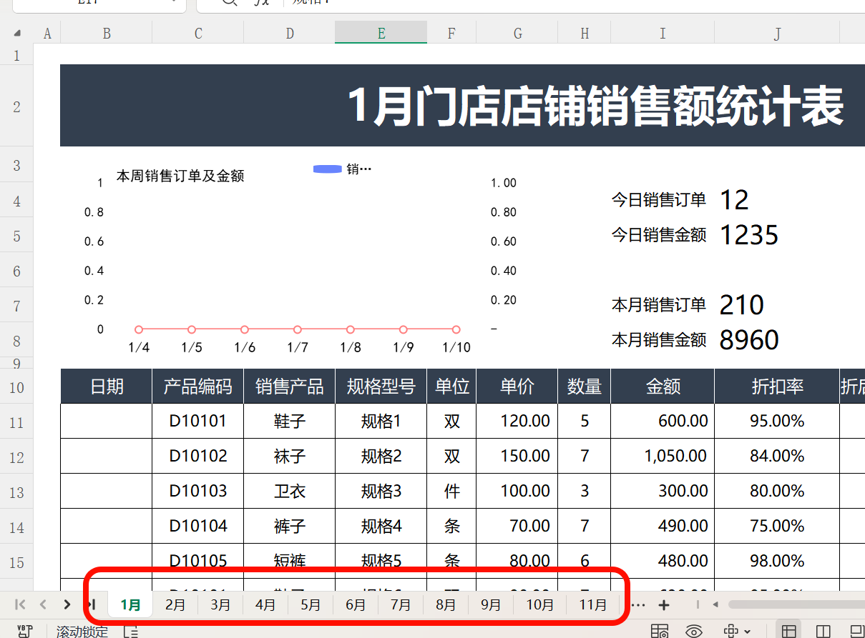Click the table screenshot icon in the status bar

(659, 631)
